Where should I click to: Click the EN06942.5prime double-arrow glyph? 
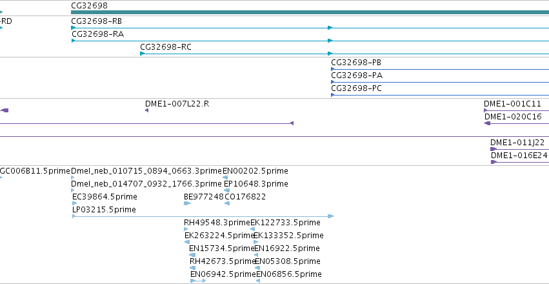coord(198,281)
